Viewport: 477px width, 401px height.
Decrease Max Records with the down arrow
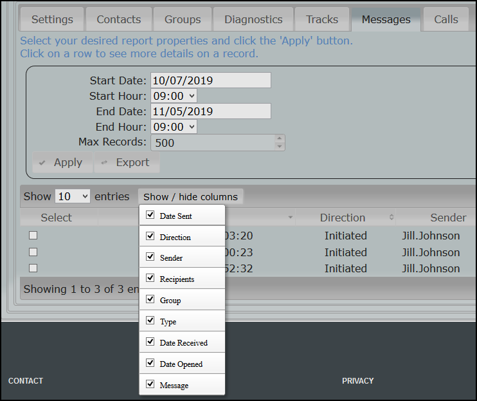pos(279,146)
